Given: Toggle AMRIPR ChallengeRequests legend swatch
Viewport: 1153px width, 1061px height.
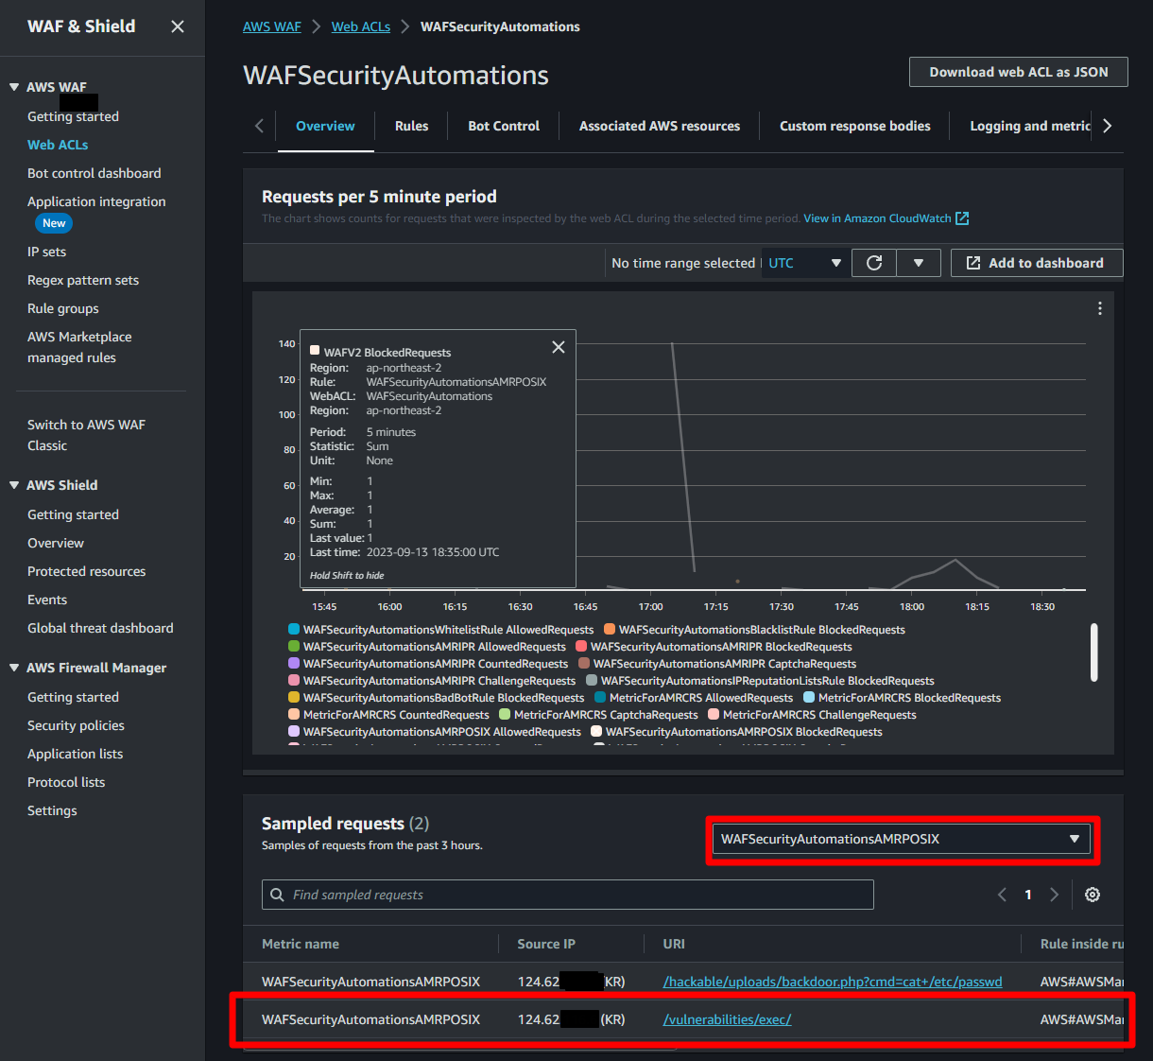Looking at the screenshot, I should click(x=294, y=680).
